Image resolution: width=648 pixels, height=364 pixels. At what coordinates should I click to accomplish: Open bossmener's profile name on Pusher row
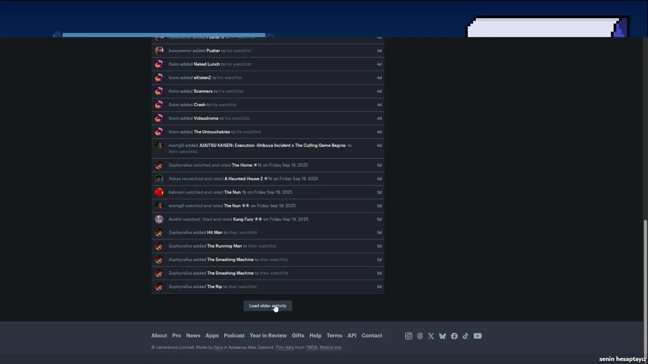180,51
